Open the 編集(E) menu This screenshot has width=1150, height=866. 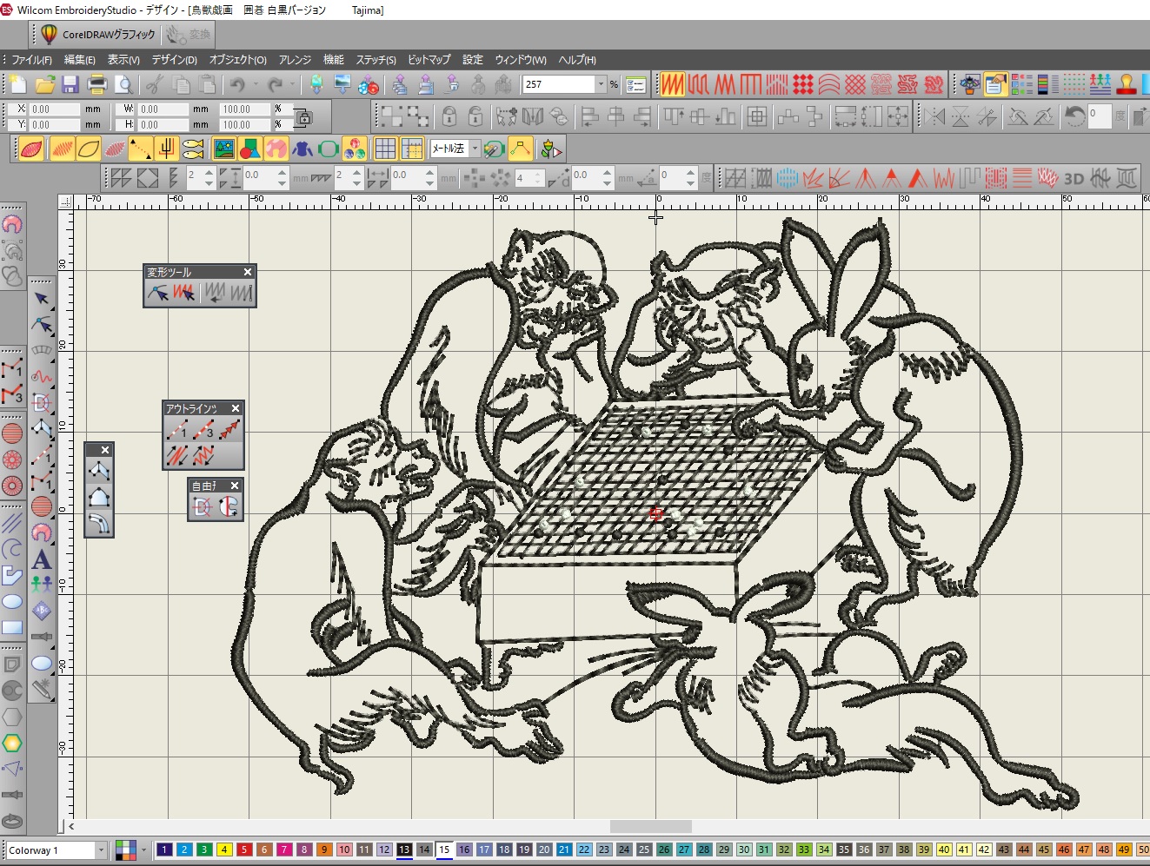80,60
